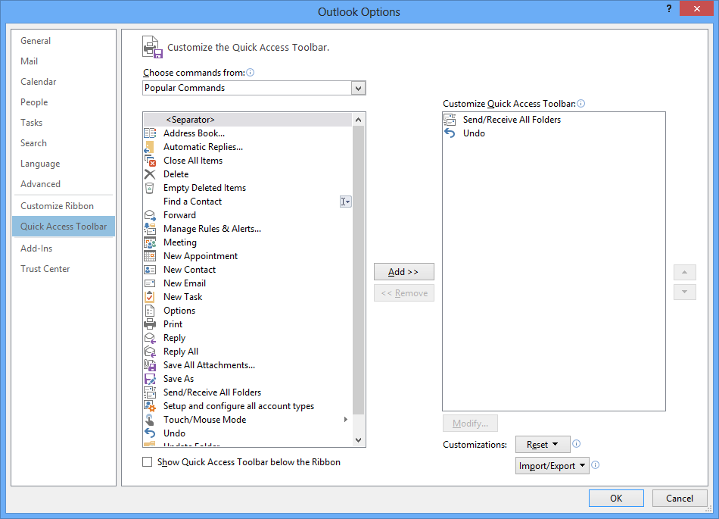Click the Empty Deleted Items bin icon
The width and height of the screenshot is (719, 519).
150,188
